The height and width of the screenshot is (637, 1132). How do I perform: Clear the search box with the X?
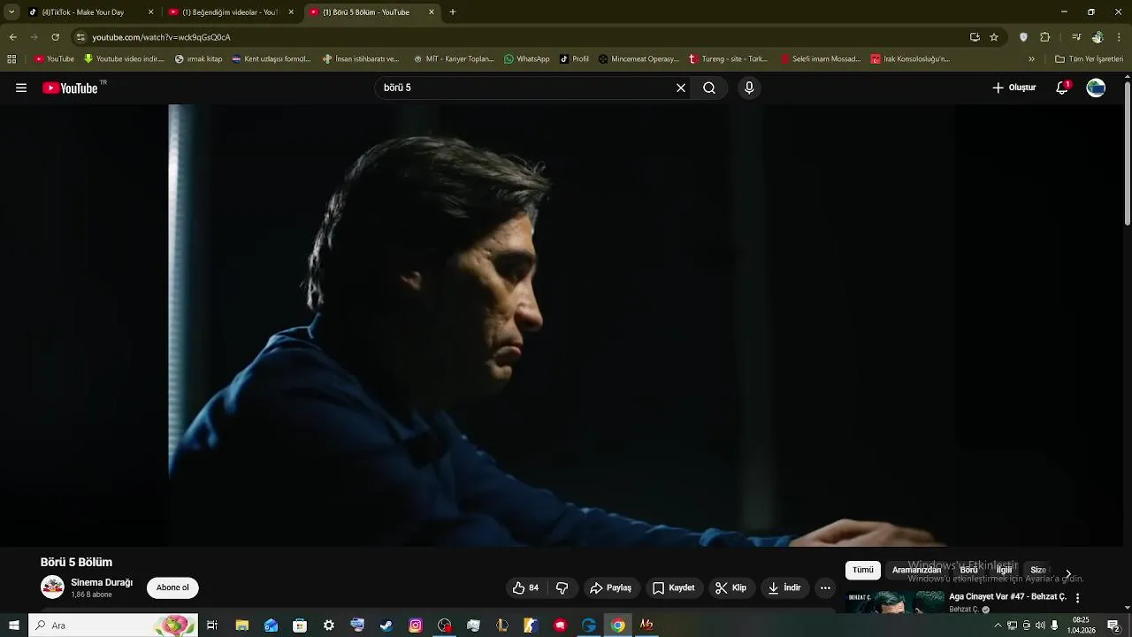coord(681,88)
